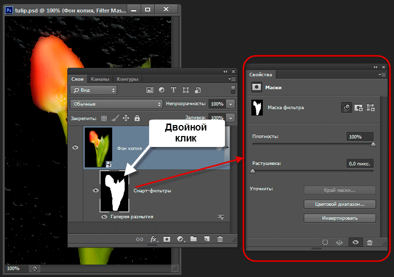
Task: Toggle visibility of Смарт-фильтры
Action: tap(95, 190)
